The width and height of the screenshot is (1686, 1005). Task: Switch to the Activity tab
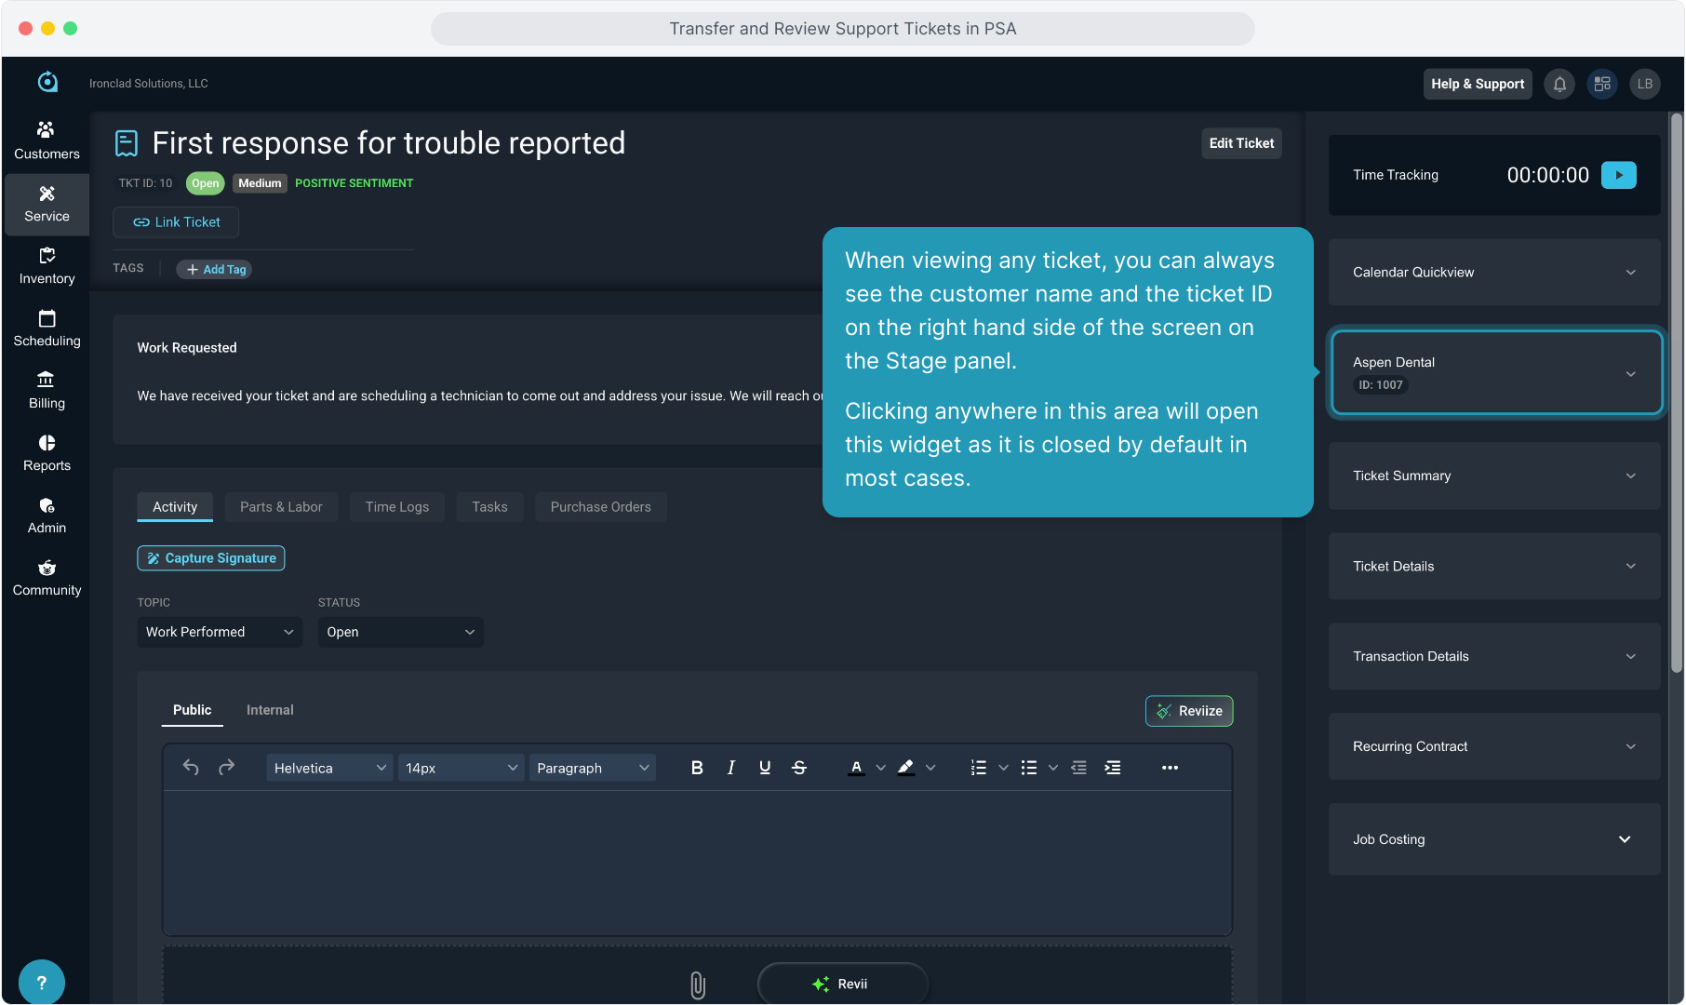175,507
